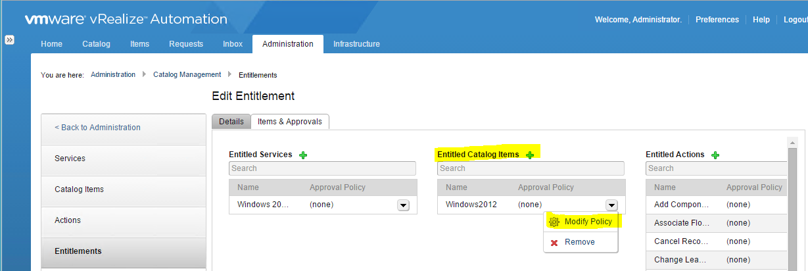
Task: Open the Inbox tab
Action: pyautogui.click(x=233, y=44)
